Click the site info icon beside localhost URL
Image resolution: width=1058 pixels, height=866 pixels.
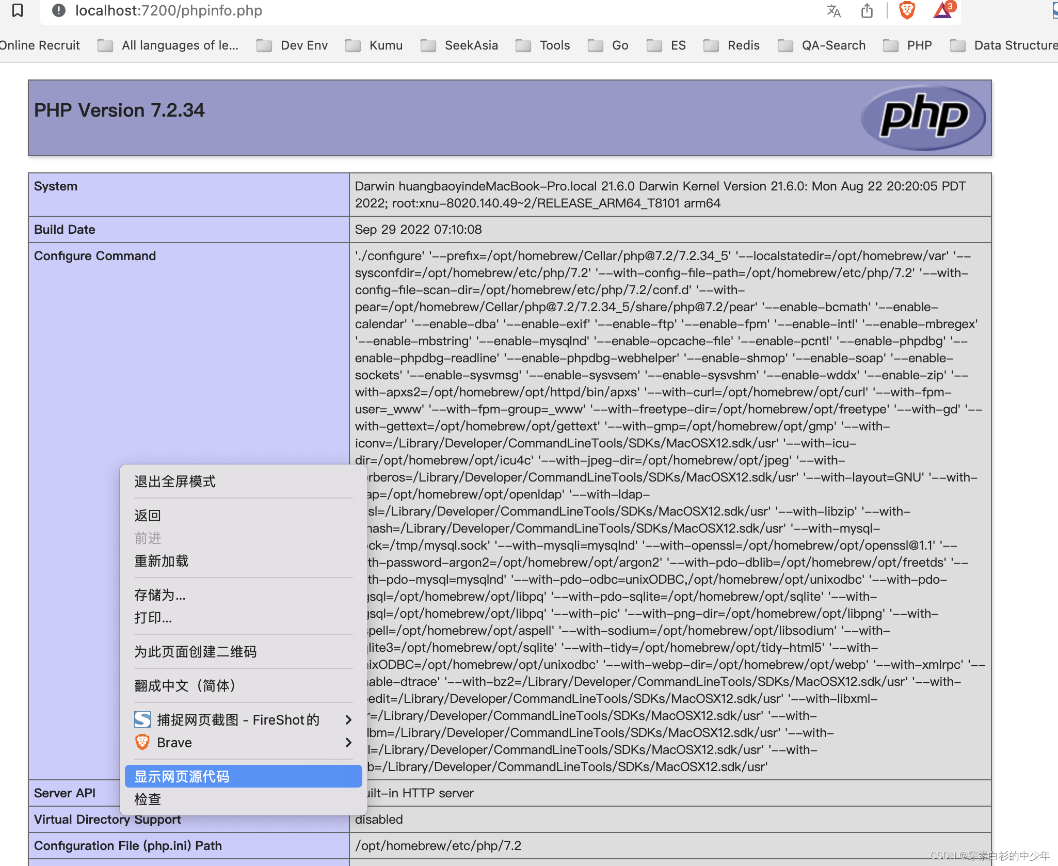pos(59,10)
